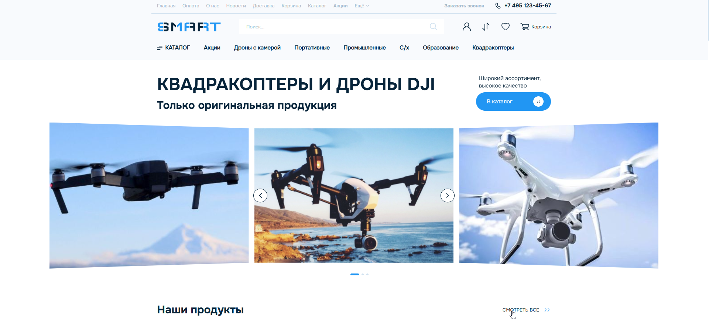Click into the 'Поиск...' search field
709x320 pixels.
pyautogui.click(x=332, y=27)
